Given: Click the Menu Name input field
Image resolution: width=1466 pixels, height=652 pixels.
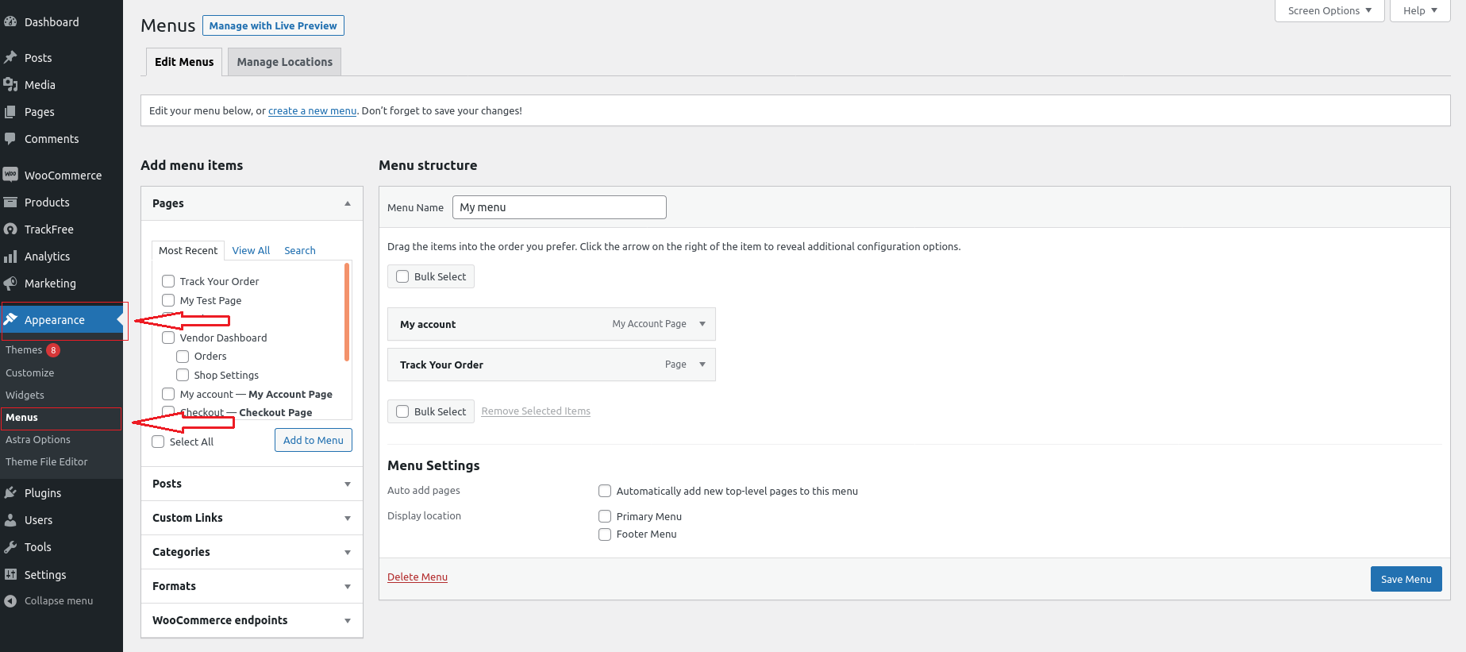Looking at the screenshot, I should click(560, 207).
